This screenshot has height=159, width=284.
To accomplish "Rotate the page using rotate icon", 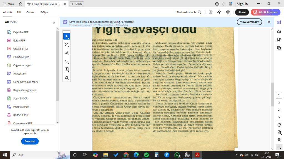I will [279, 125].
